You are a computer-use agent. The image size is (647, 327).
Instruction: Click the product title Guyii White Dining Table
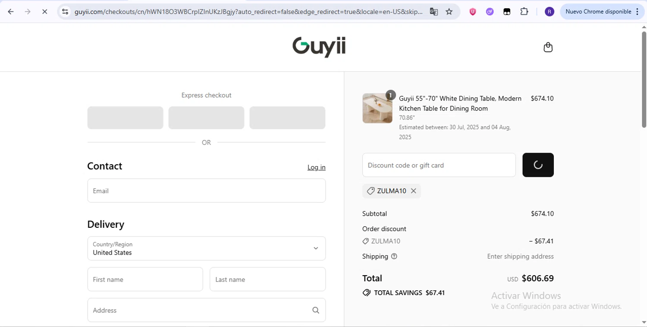[460, 104]
